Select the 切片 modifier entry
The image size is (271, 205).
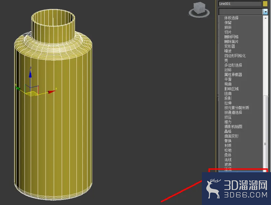228,32
